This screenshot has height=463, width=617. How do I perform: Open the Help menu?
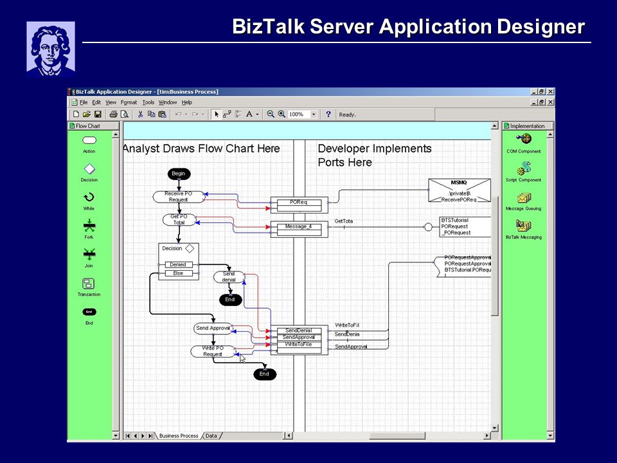[187, 102]
